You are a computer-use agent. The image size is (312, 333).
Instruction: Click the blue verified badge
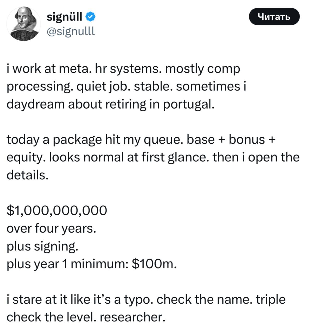point(90,17)
